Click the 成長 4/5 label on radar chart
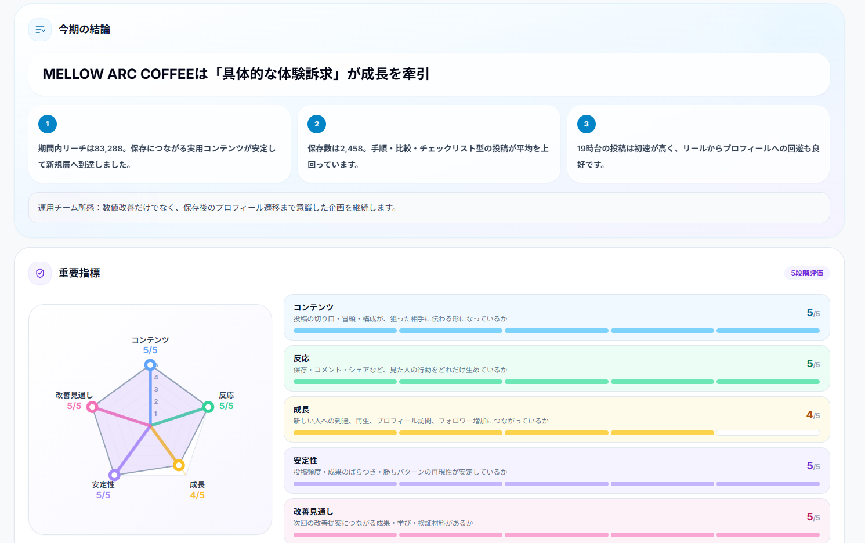This screenshot has height=543, width=865. click(x=197, y=490)
